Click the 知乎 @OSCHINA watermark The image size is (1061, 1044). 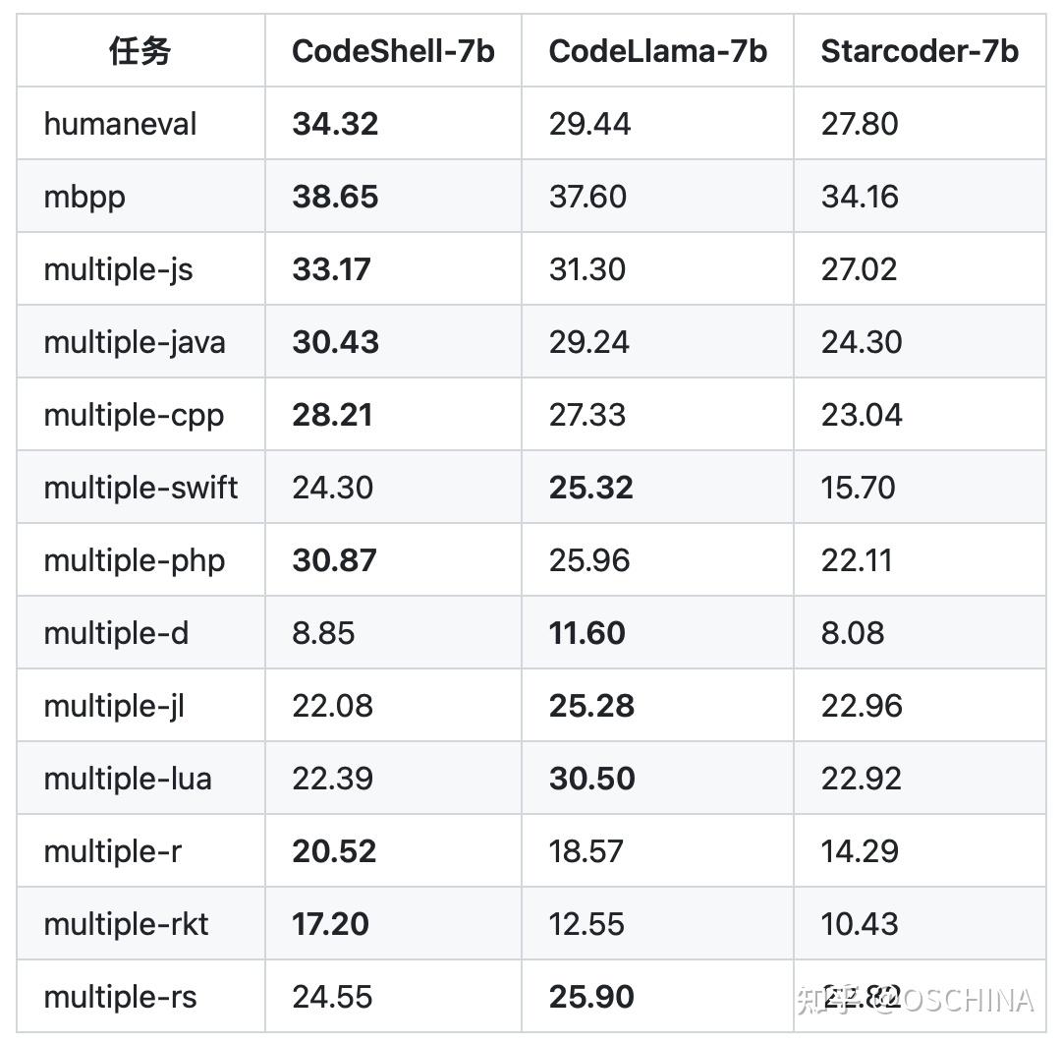915,1001
